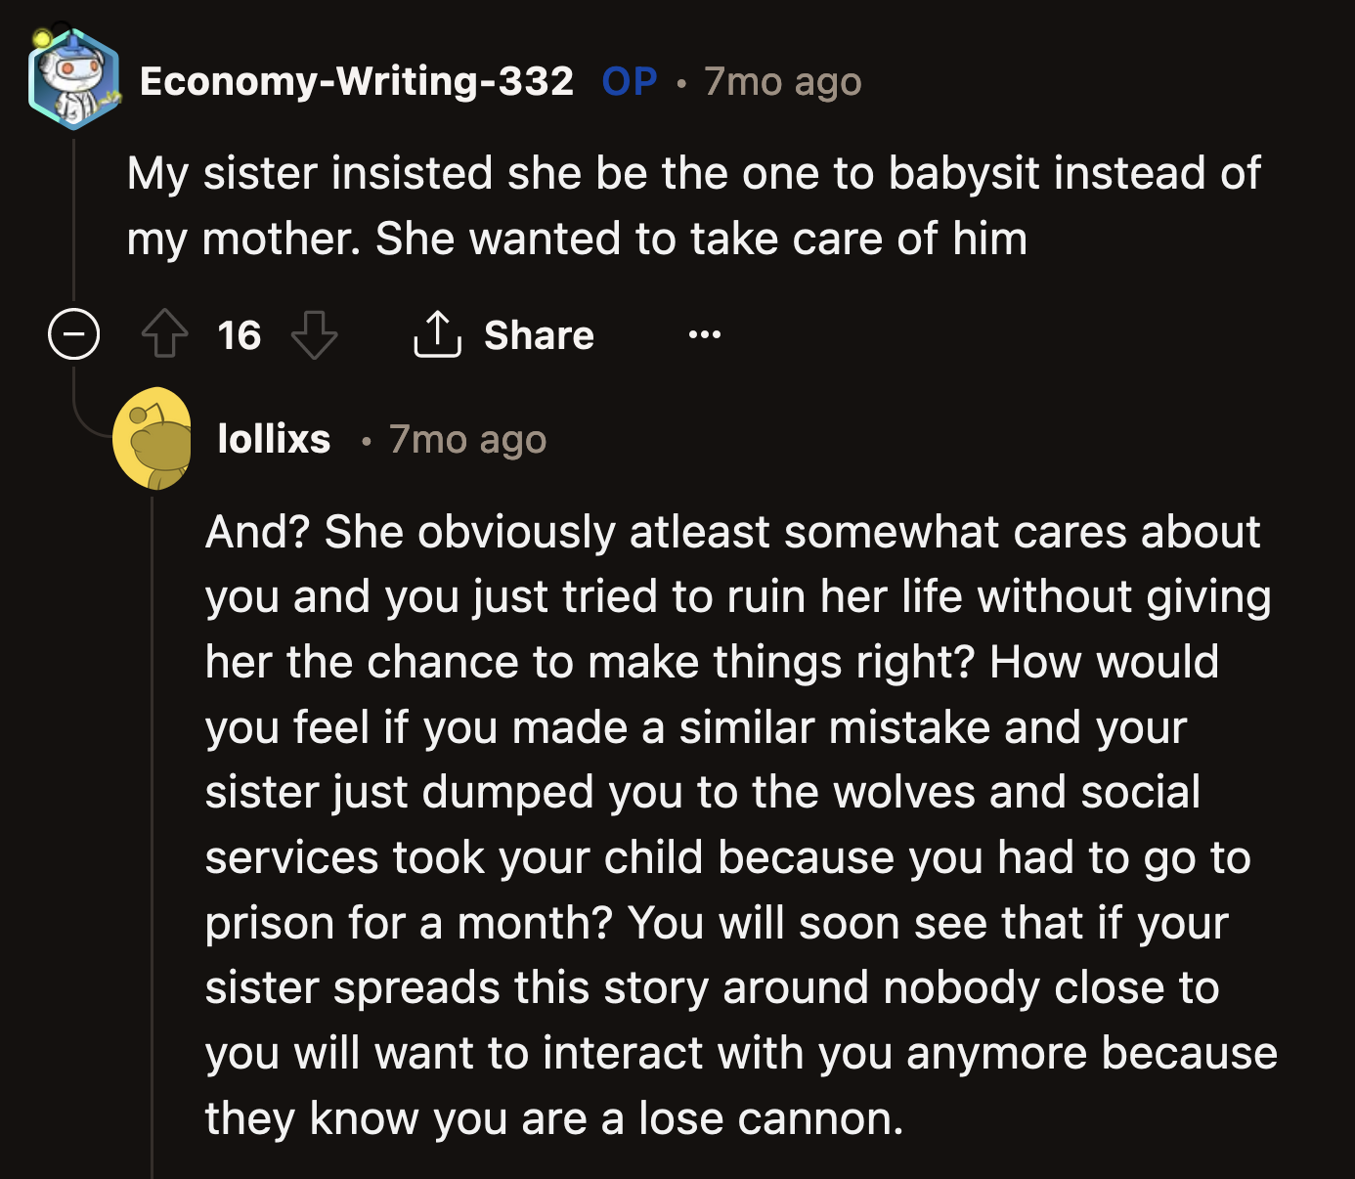
Task: Click the Share icon under the OP comment
Action: tap(438, 335)
